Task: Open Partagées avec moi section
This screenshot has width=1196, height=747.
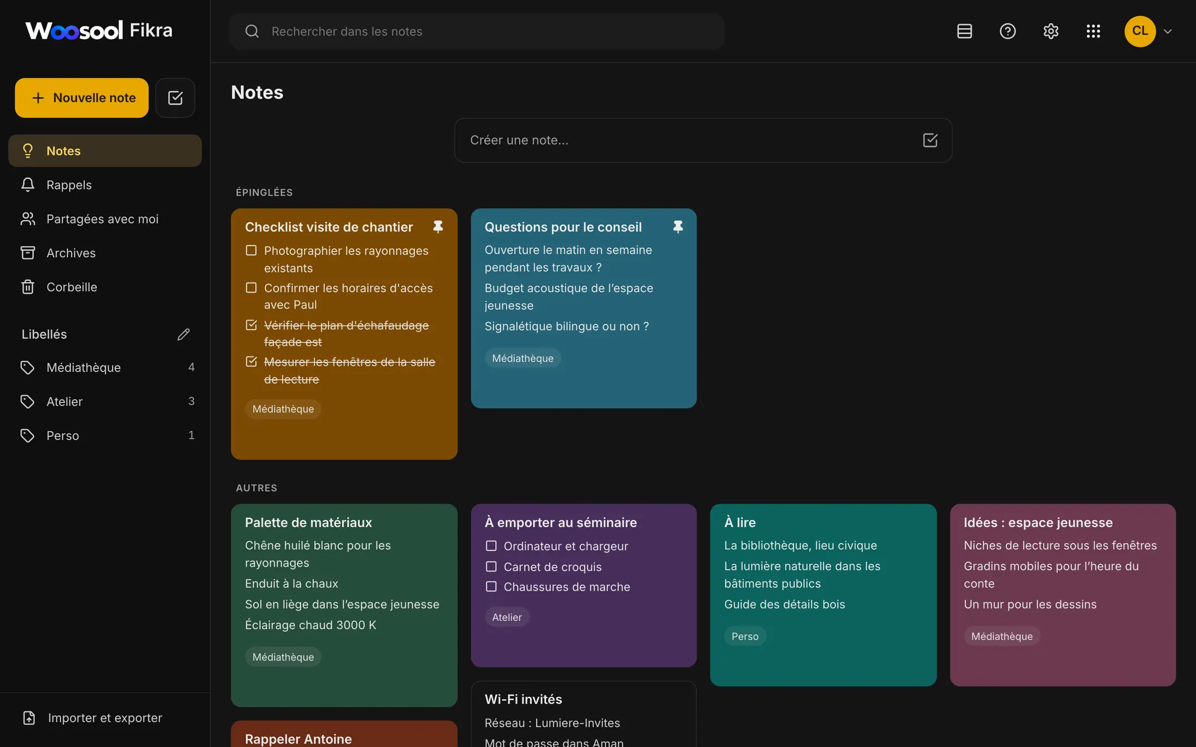Action: [105, 219]
